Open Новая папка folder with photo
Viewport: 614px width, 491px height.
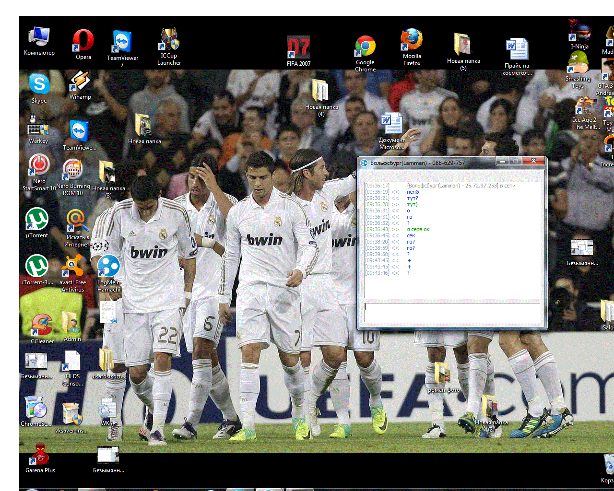pyautogui.click(x=144, y=129)
